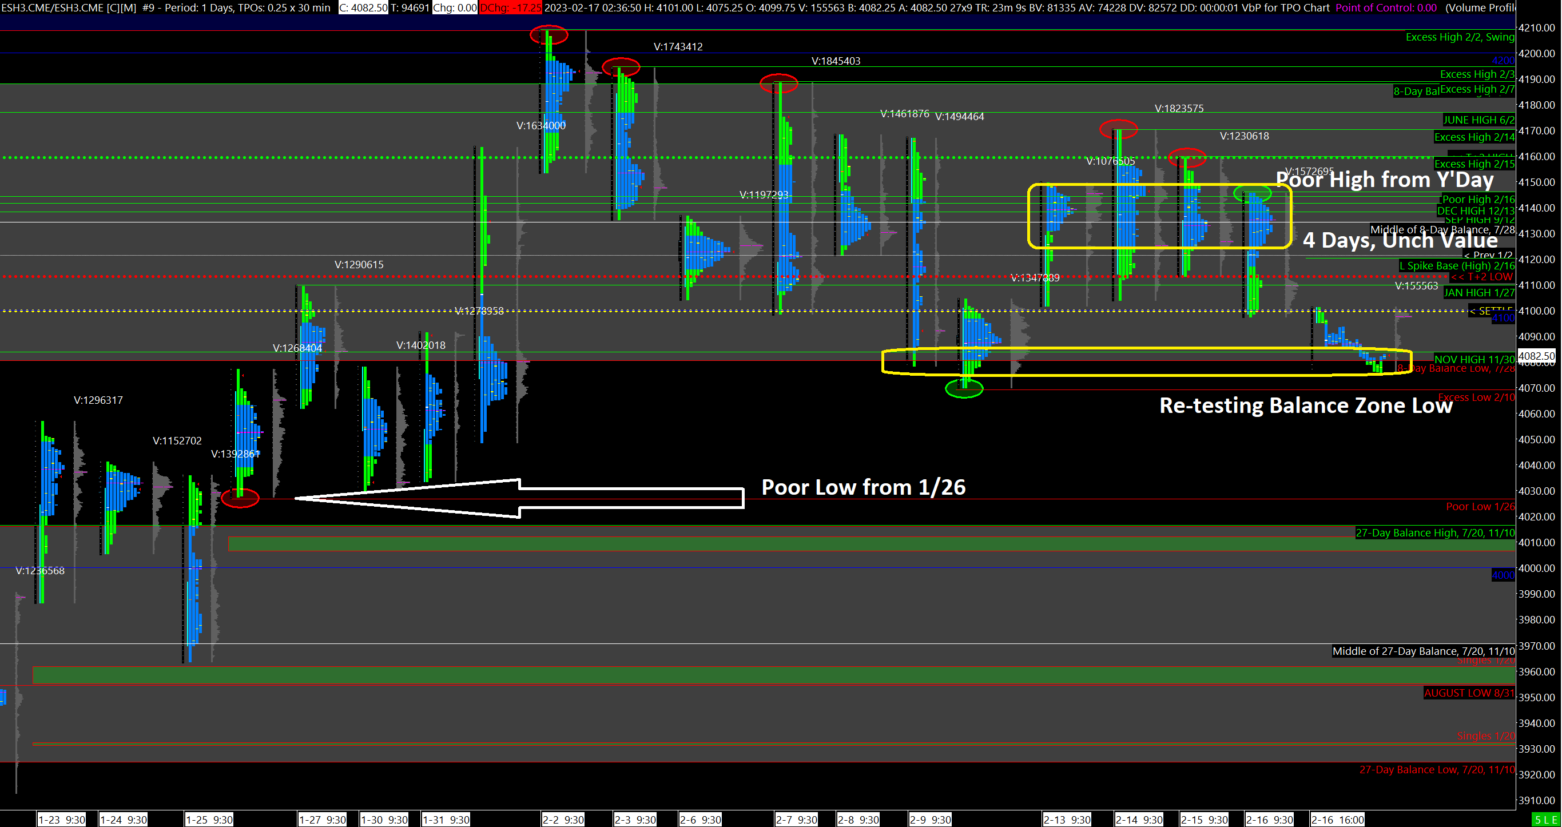Click the green ellipse atop the 2-16 profile
Image resolution: width=1562 pixels, height=827 pixels.
1251,193
